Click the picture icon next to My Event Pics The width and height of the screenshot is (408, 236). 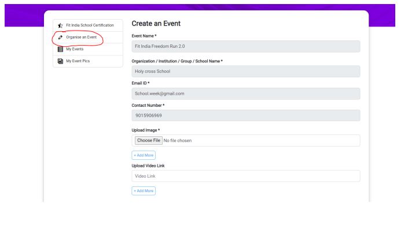pyautogui.click(x=60, y=61)
